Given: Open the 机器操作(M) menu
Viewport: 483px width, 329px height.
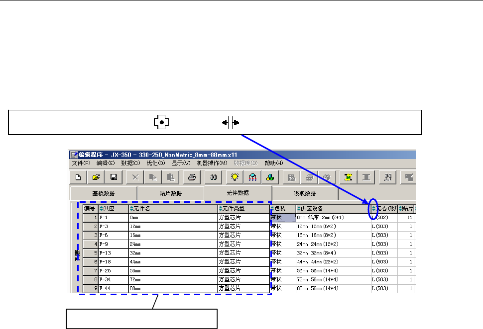Looking at the screenshot, I should (212, 163).
